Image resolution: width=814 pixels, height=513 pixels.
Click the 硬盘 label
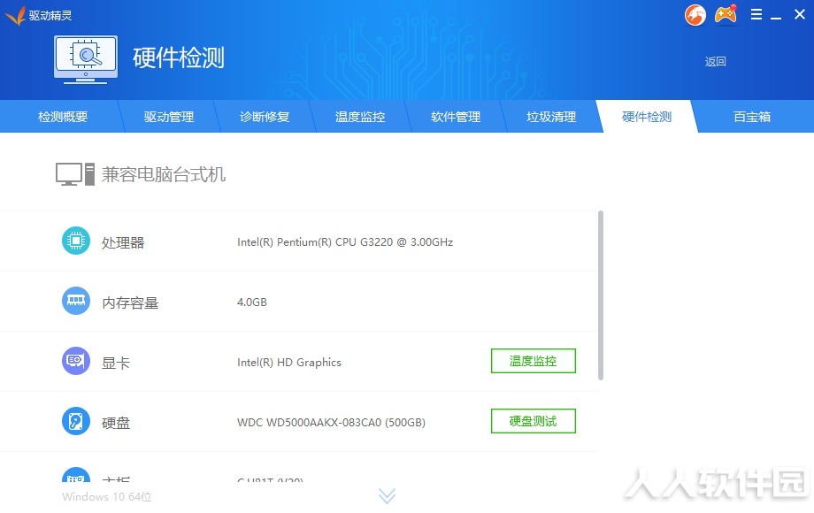[115, 424]
